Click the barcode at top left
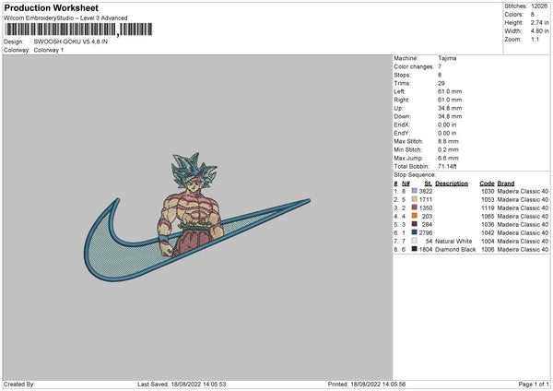This screenshot has width=553, height=391. tap(78, 30)
